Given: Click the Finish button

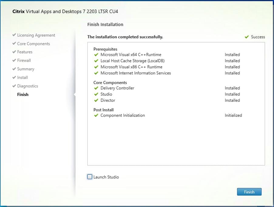Looking at the screenshot, I should point(249,192).
